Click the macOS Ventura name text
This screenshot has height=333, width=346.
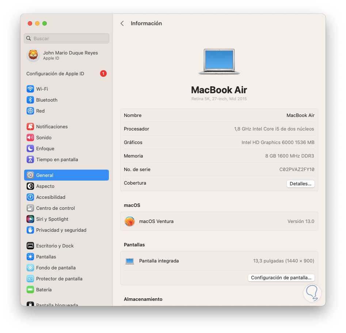(156, 221)
